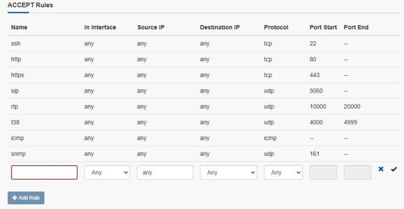Click the Protocol column header
Image resolution: width=404 pixels, height=209 pixels.
[x=276, y=27]
